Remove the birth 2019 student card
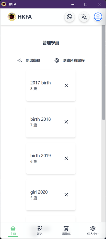This screenshot has width=106, height=239. (66, 158)
